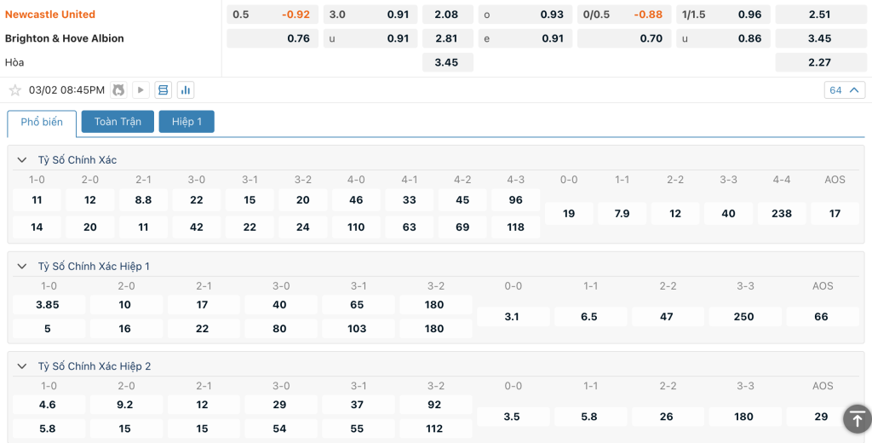Collapse the Tỷ Số Chính Xác section
Screen dimensions: 872x443
point(22,159)
